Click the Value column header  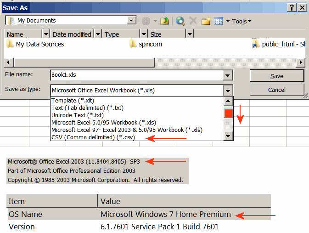point(184,201)
